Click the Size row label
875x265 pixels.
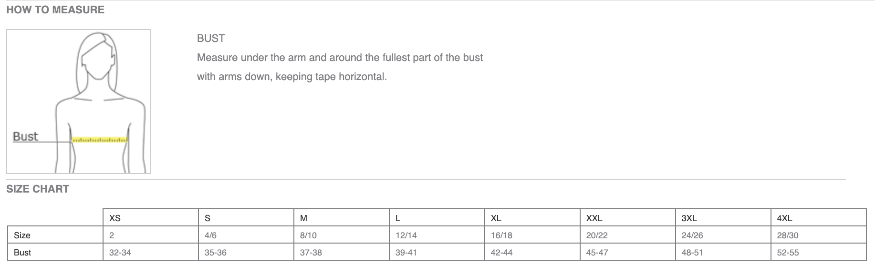22,235
